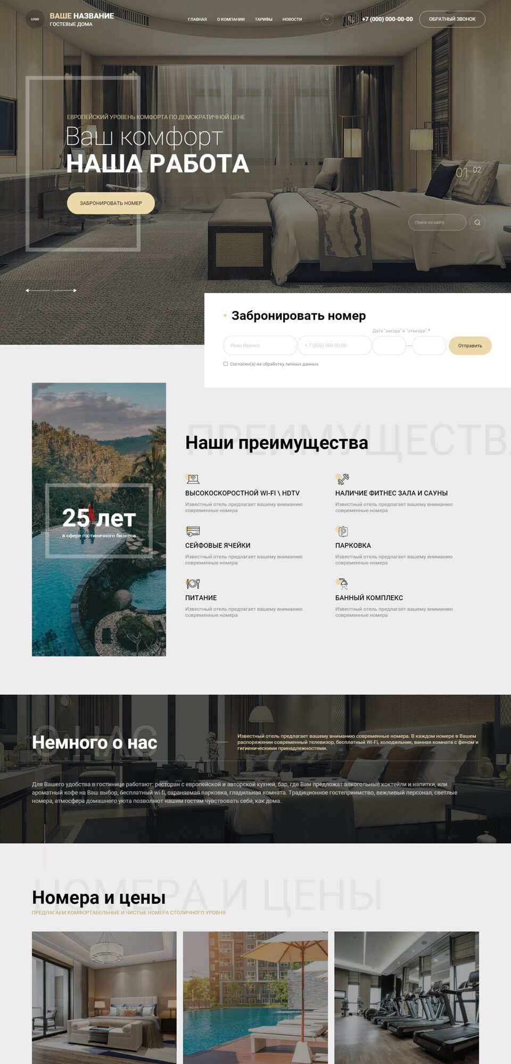Viewport: 511px width, 1064px height.
Task: Switch to slide 02 indicator
Action: (477, 170)
